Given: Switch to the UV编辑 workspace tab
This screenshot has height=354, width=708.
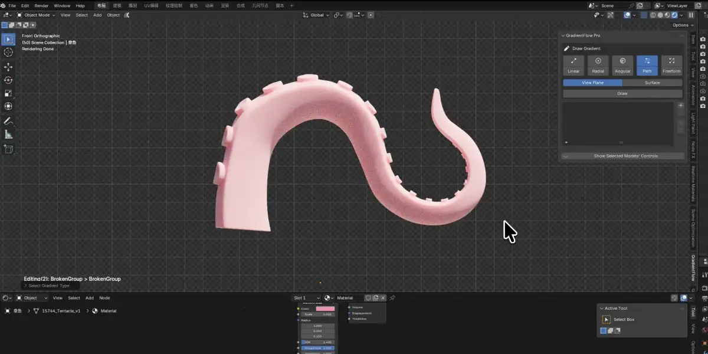Looking at the screenshot, I should [151, 5].
